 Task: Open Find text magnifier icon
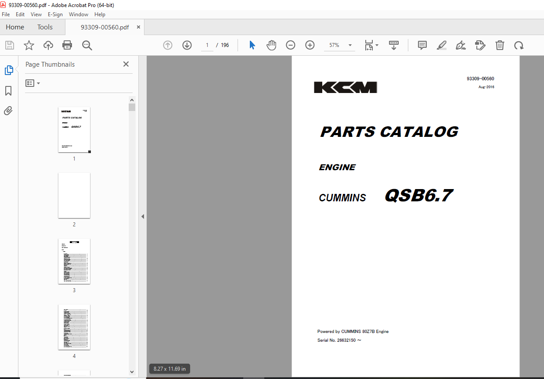point(86,45)
